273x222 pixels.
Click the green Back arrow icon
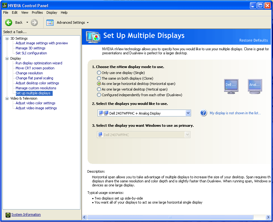click(x=9, y=22)
